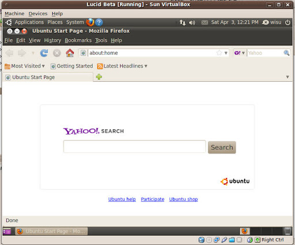Click the active workspace in the switcher

pyautogui.click(x=245, y=231)
